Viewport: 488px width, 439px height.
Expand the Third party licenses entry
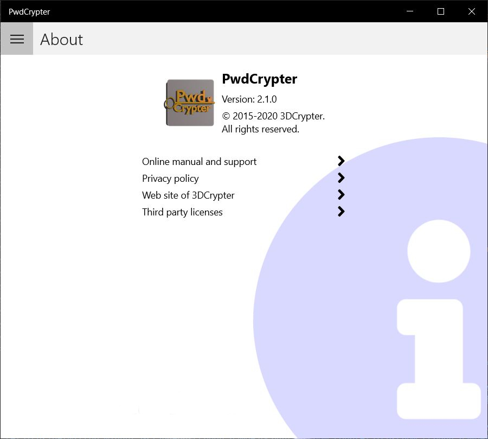click(182, 212)
